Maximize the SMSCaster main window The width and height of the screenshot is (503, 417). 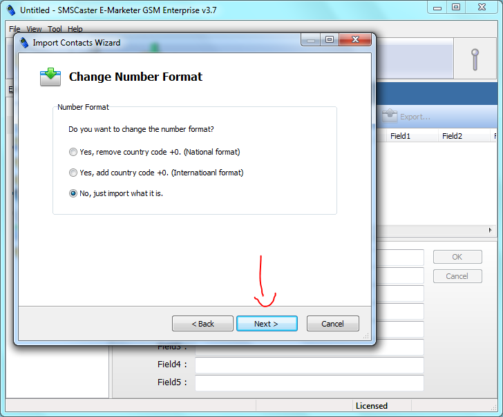pos(456,8)
